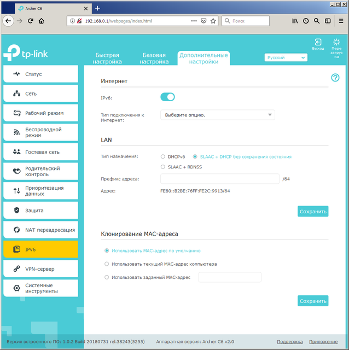This screenshot has height=350, width=349.
Task: Click the Выход logout icon
Action: pyautogui.click(x=318, y=43)
